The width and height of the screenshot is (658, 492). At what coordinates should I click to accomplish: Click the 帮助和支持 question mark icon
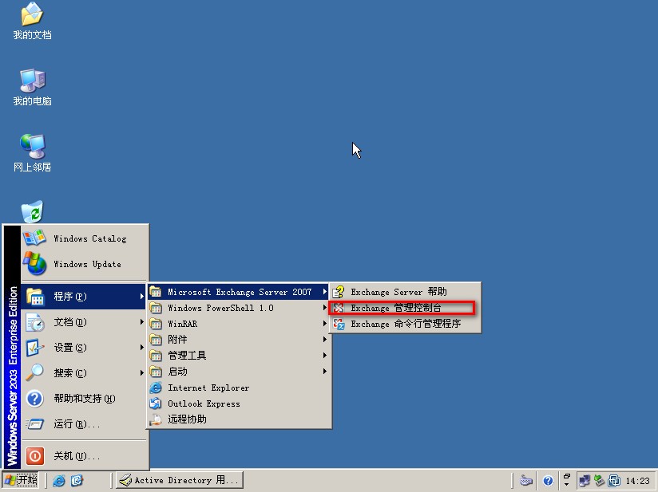[35, 399]
